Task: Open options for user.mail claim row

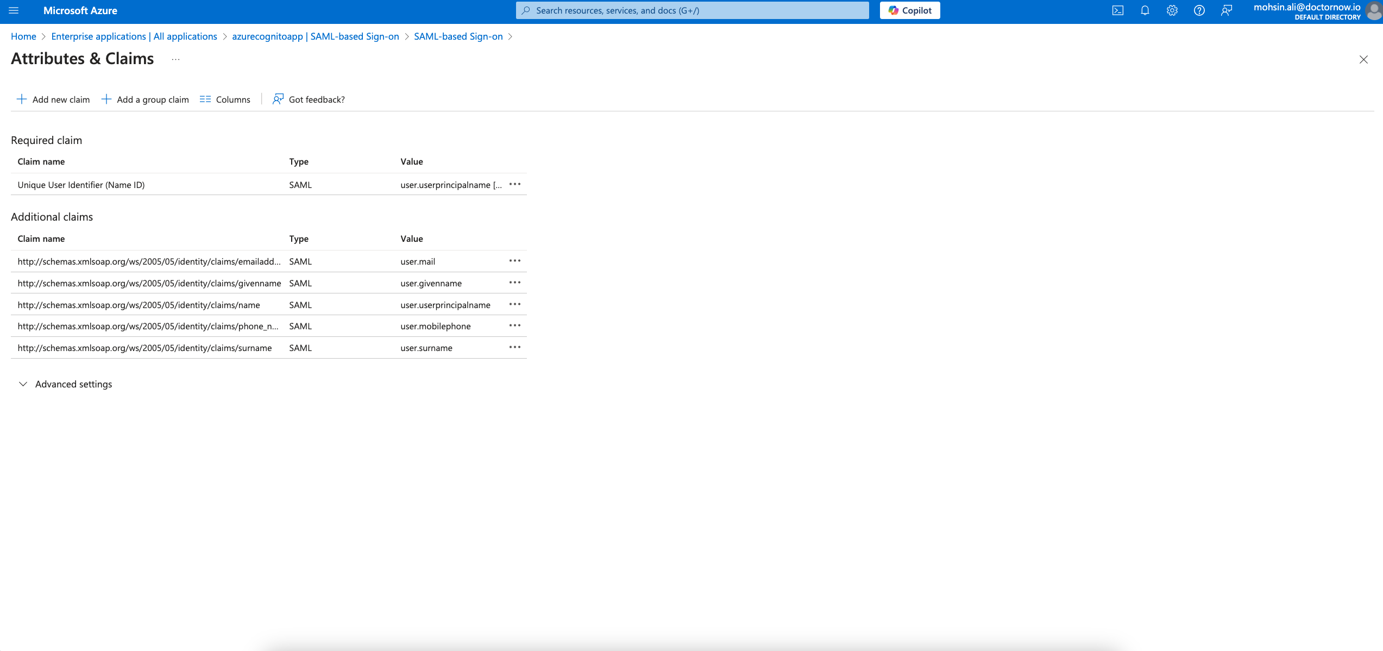Action: point(514,261)
